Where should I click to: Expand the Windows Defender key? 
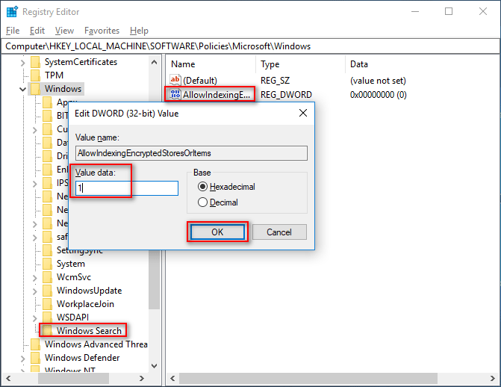[x=22, y=359]
